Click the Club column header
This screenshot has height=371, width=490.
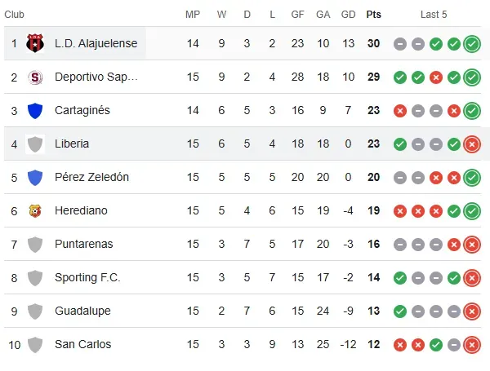[15, 15]
